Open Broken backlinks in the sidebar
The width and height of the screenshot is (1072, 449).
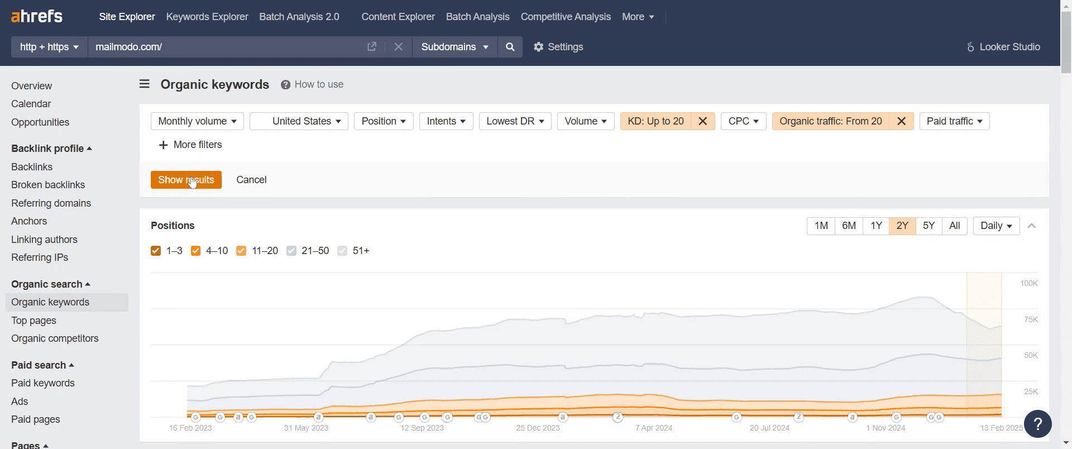coord(48,185)
